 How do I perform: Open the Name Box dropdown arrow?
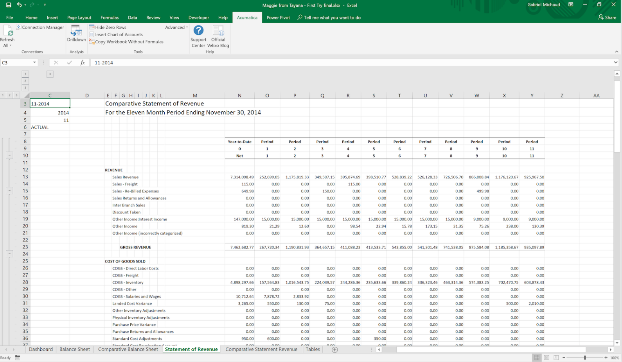coord(34,62)
